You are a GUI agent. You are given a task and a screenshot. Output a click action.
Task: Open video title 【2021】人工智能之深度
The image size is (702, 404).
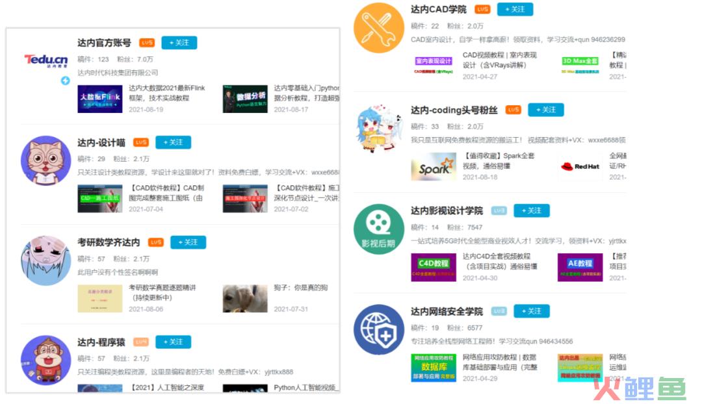click(x=166, y=387)
